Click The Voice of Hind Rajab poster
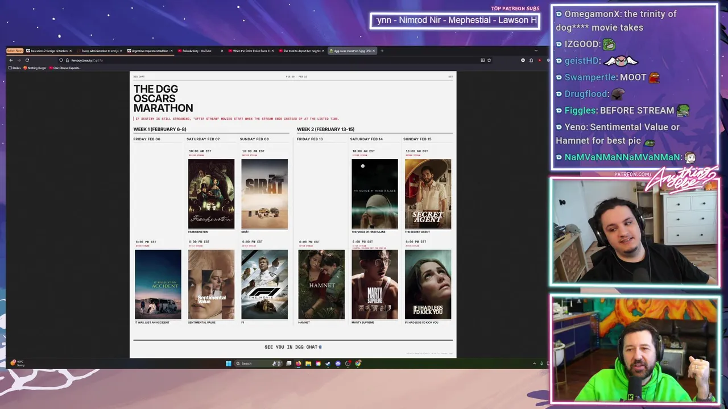Viewport: 728px width, 409px height. pos(375,194)
